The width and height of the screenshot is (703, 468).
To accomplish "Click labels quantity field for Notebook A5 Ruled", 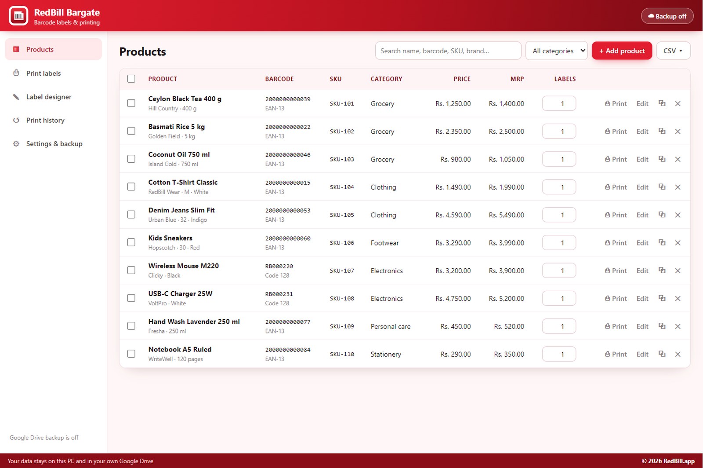I will 559,354.
